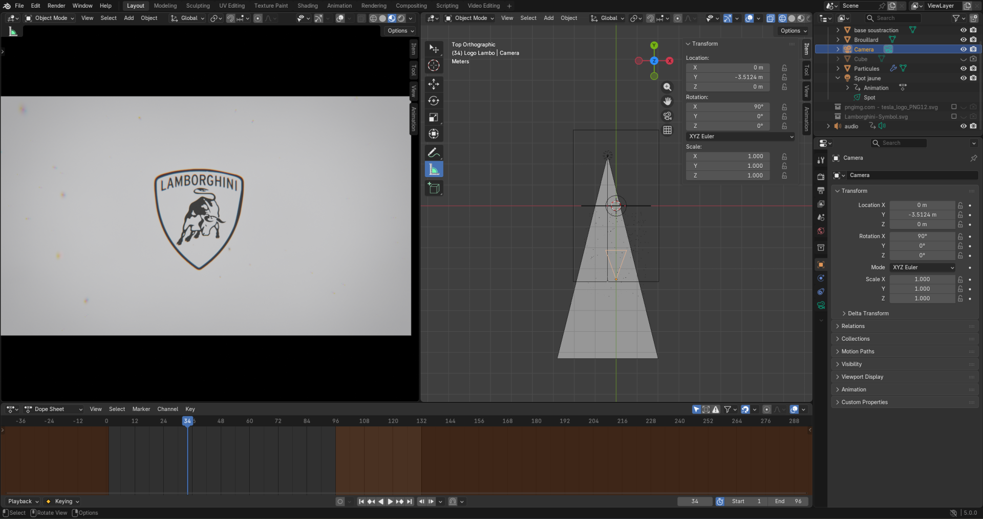Open the Camera data properties tab
This screenshot has height=519, width=983.
pyautogui.click(x=821, y=305)
